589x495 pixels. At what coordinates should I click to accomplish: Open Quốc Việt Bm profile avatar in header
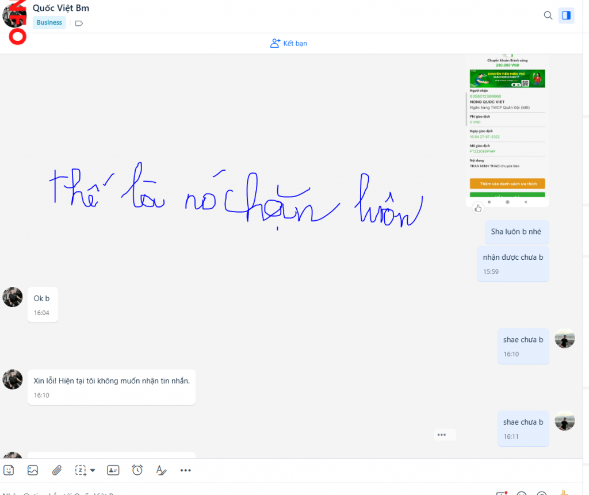(x=14, y=16)
